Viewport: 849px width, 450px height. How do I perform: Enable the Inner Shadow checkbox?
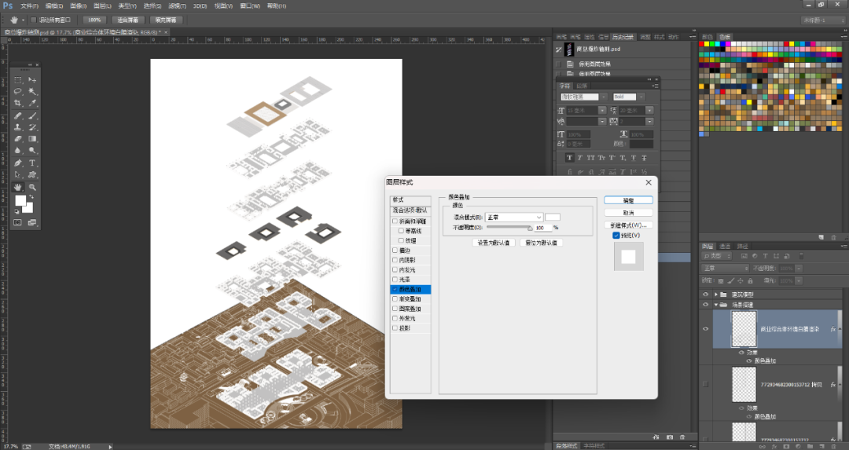395,260
